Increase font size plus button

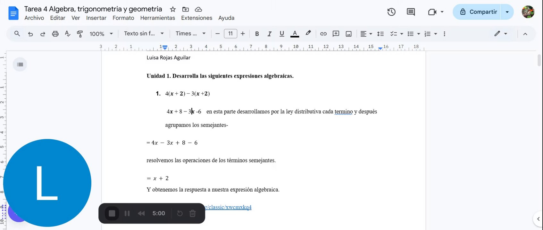click(243, 34)
